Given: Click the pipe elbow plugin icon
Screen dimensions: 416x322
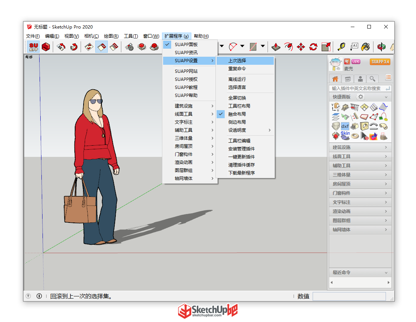Looking at the screenshot, I should [383, 126].
